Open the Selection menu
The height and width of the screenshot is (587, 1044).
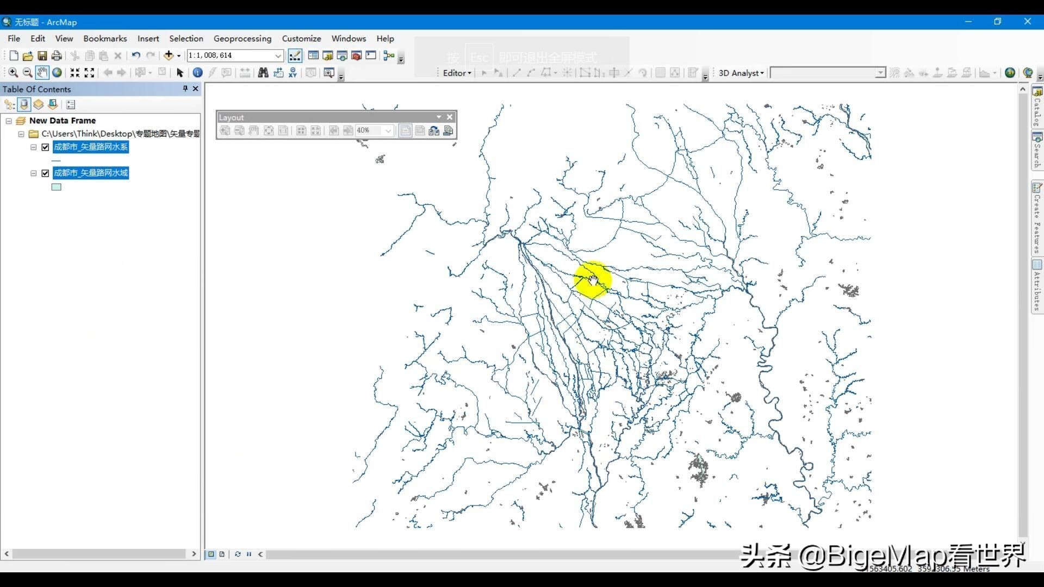(x=186, y=38)
